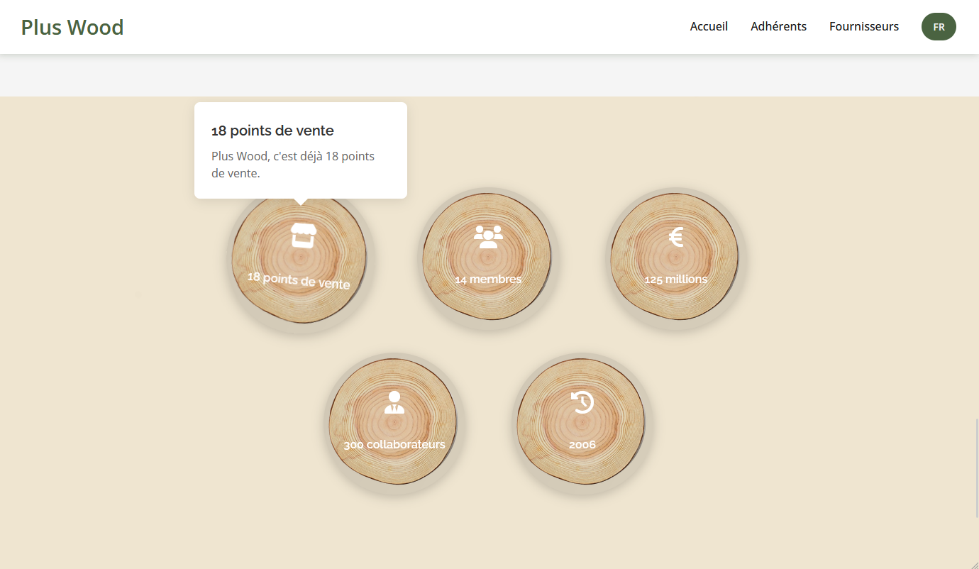This screenshot has height=569, width=979.
Task: Go to the Accueil page
Action: click(x=709, y=26)
